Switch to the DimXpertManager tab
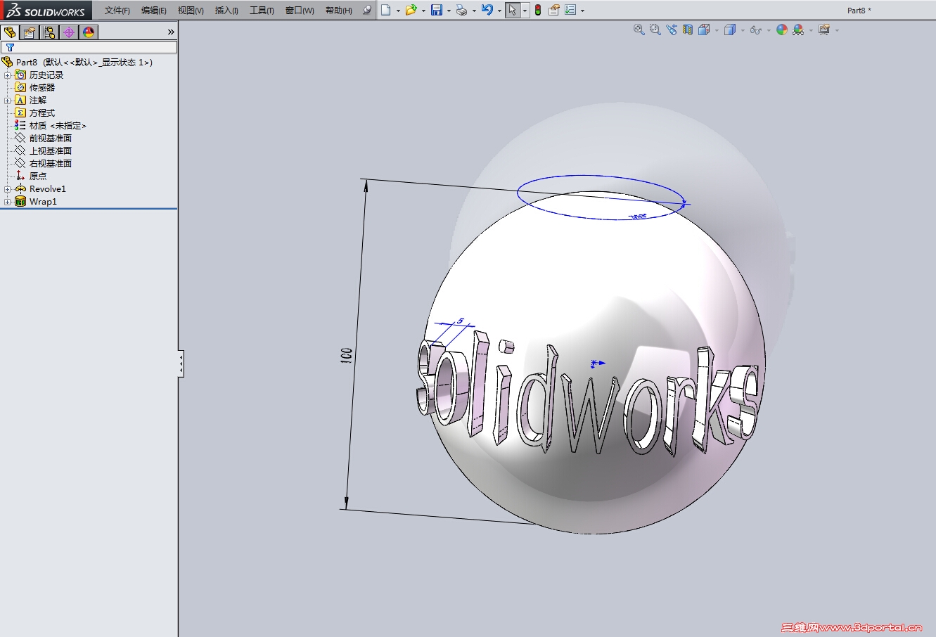Viewport: 936px width, 637px height. tap(69, 32)
